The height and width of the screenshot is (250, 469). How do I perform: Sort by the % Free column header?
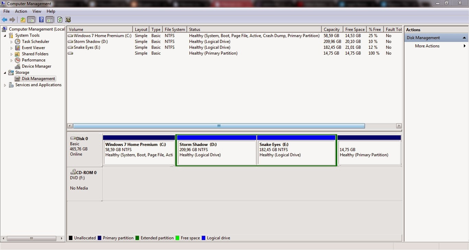coord(375,30)
